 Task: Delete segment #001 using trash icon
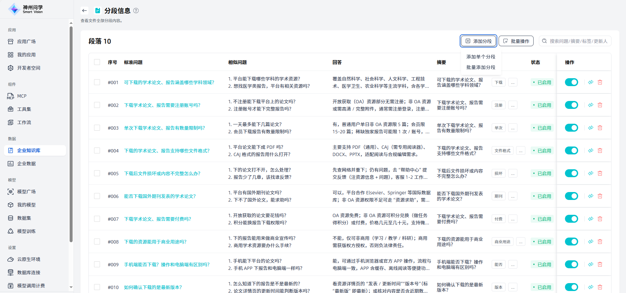[x=600, y=82]
